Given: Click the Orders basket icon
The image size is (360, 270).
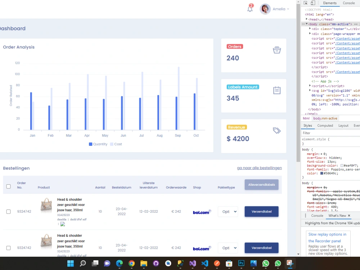Looking at the screenshot, I should pyautogui.click(x=276, y=50).
